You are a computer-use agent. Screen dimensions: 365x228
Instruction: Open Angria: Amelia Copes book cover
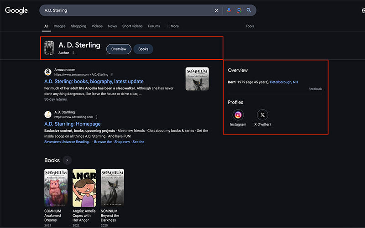pos(84,188)
